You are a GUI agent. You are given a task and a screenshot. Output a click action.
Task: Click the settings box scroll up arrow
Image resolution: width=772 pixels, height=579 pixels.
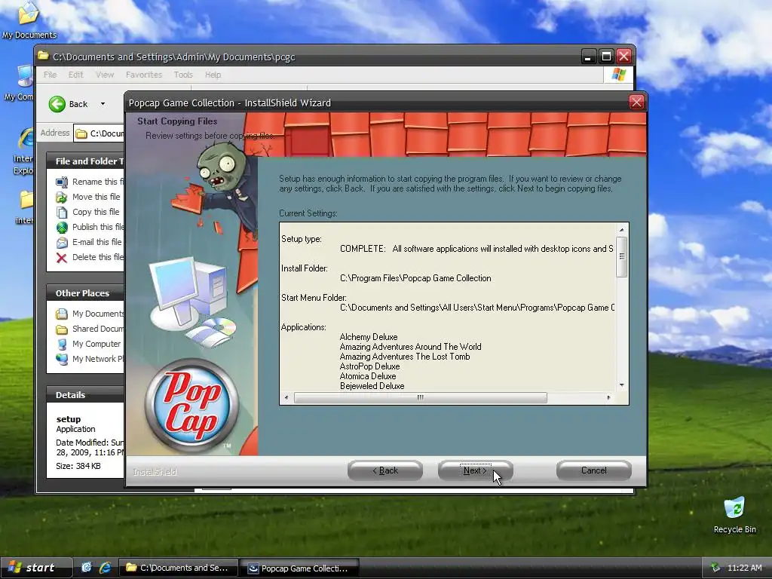(622, 230)
